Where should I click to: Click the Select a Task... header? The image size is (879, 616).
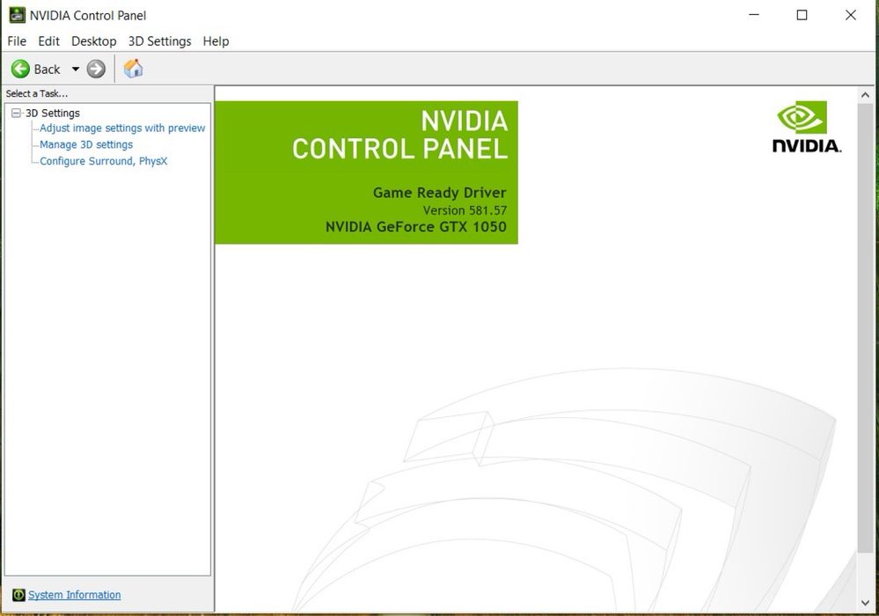[x=37, y=93]
